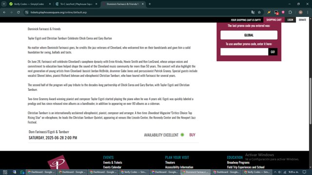The width and height of the screenshot is (312, 175).
Task: Open a new browser tab
Action: [x=150, y=4]
